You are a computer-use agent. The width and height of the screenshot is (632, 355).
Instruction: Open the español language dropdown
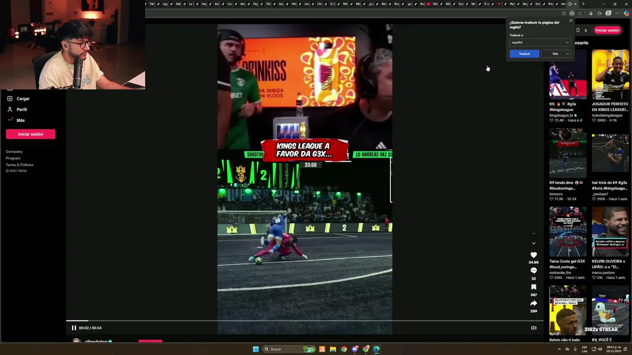click(x=540, y=42)
